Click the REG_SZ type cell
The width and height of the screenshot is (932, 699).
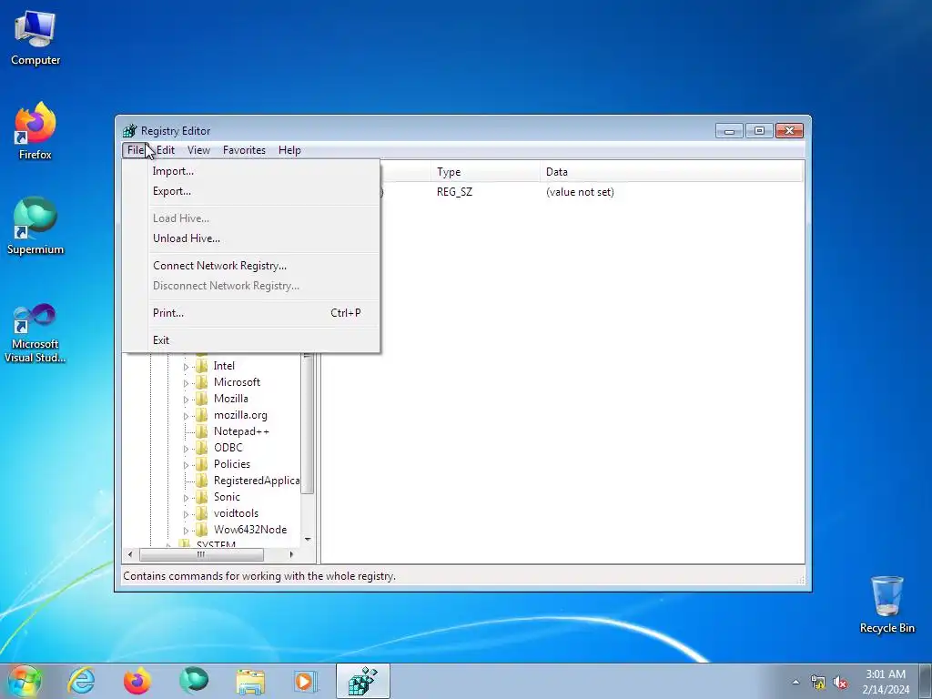tap(455, 192)
